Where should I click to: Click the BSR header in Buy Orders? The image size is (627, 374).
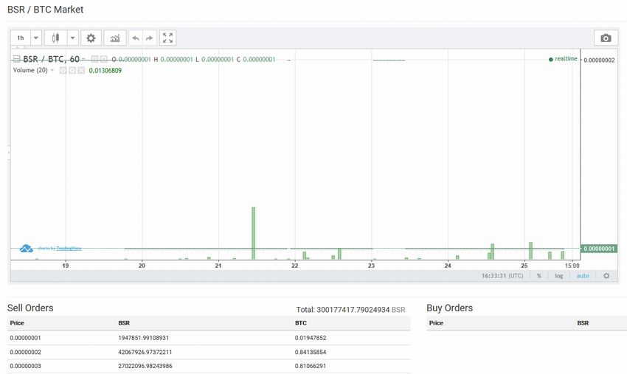coord(583,323)
